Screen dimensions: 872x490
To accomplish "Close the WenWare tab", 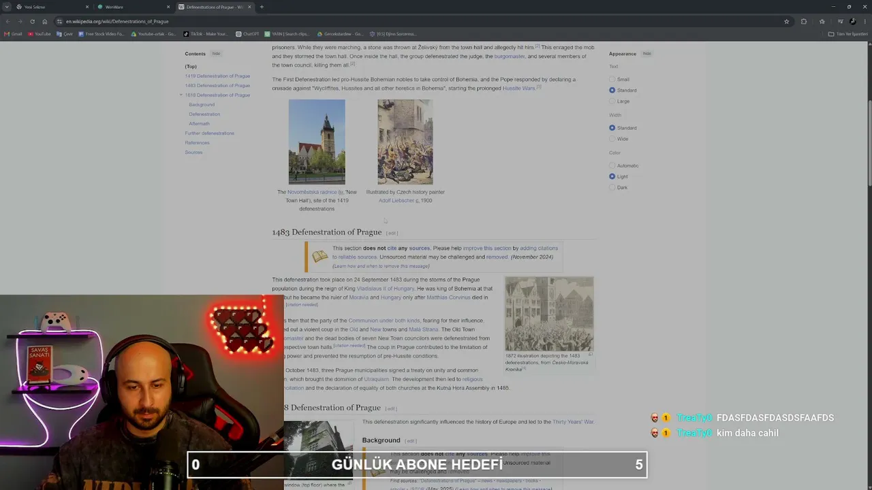I will click(168, 7).
